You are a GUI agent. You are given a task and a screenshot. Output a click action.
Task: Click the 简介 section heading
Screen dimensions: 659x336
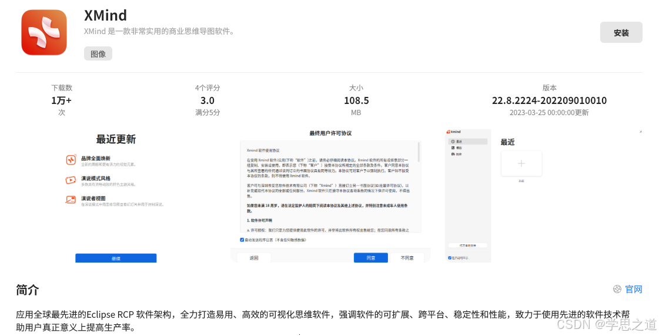[x=28, y=290]
